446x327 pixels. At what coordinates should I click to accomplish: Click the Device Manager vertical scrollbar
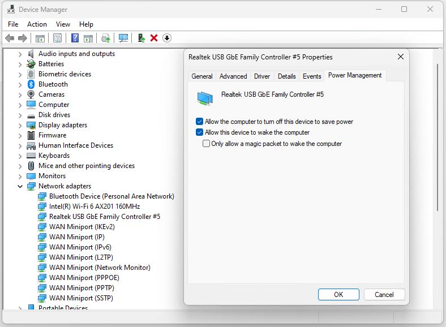438,137
